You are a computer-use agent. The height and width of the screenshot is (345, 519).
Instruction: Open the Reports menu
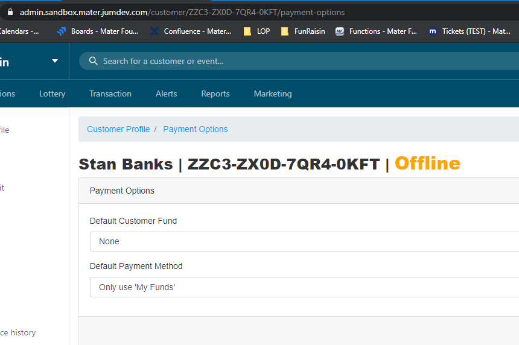coord(215,93)
